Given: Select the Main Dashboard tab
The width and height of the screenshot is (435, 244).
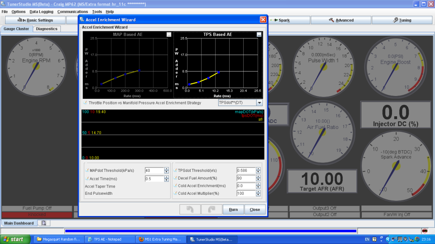Looking at the screenshot, I should [x=19, y=223].
